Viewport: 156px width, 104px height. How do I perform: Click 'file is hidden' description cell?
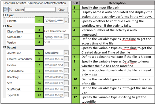(117, 57)
